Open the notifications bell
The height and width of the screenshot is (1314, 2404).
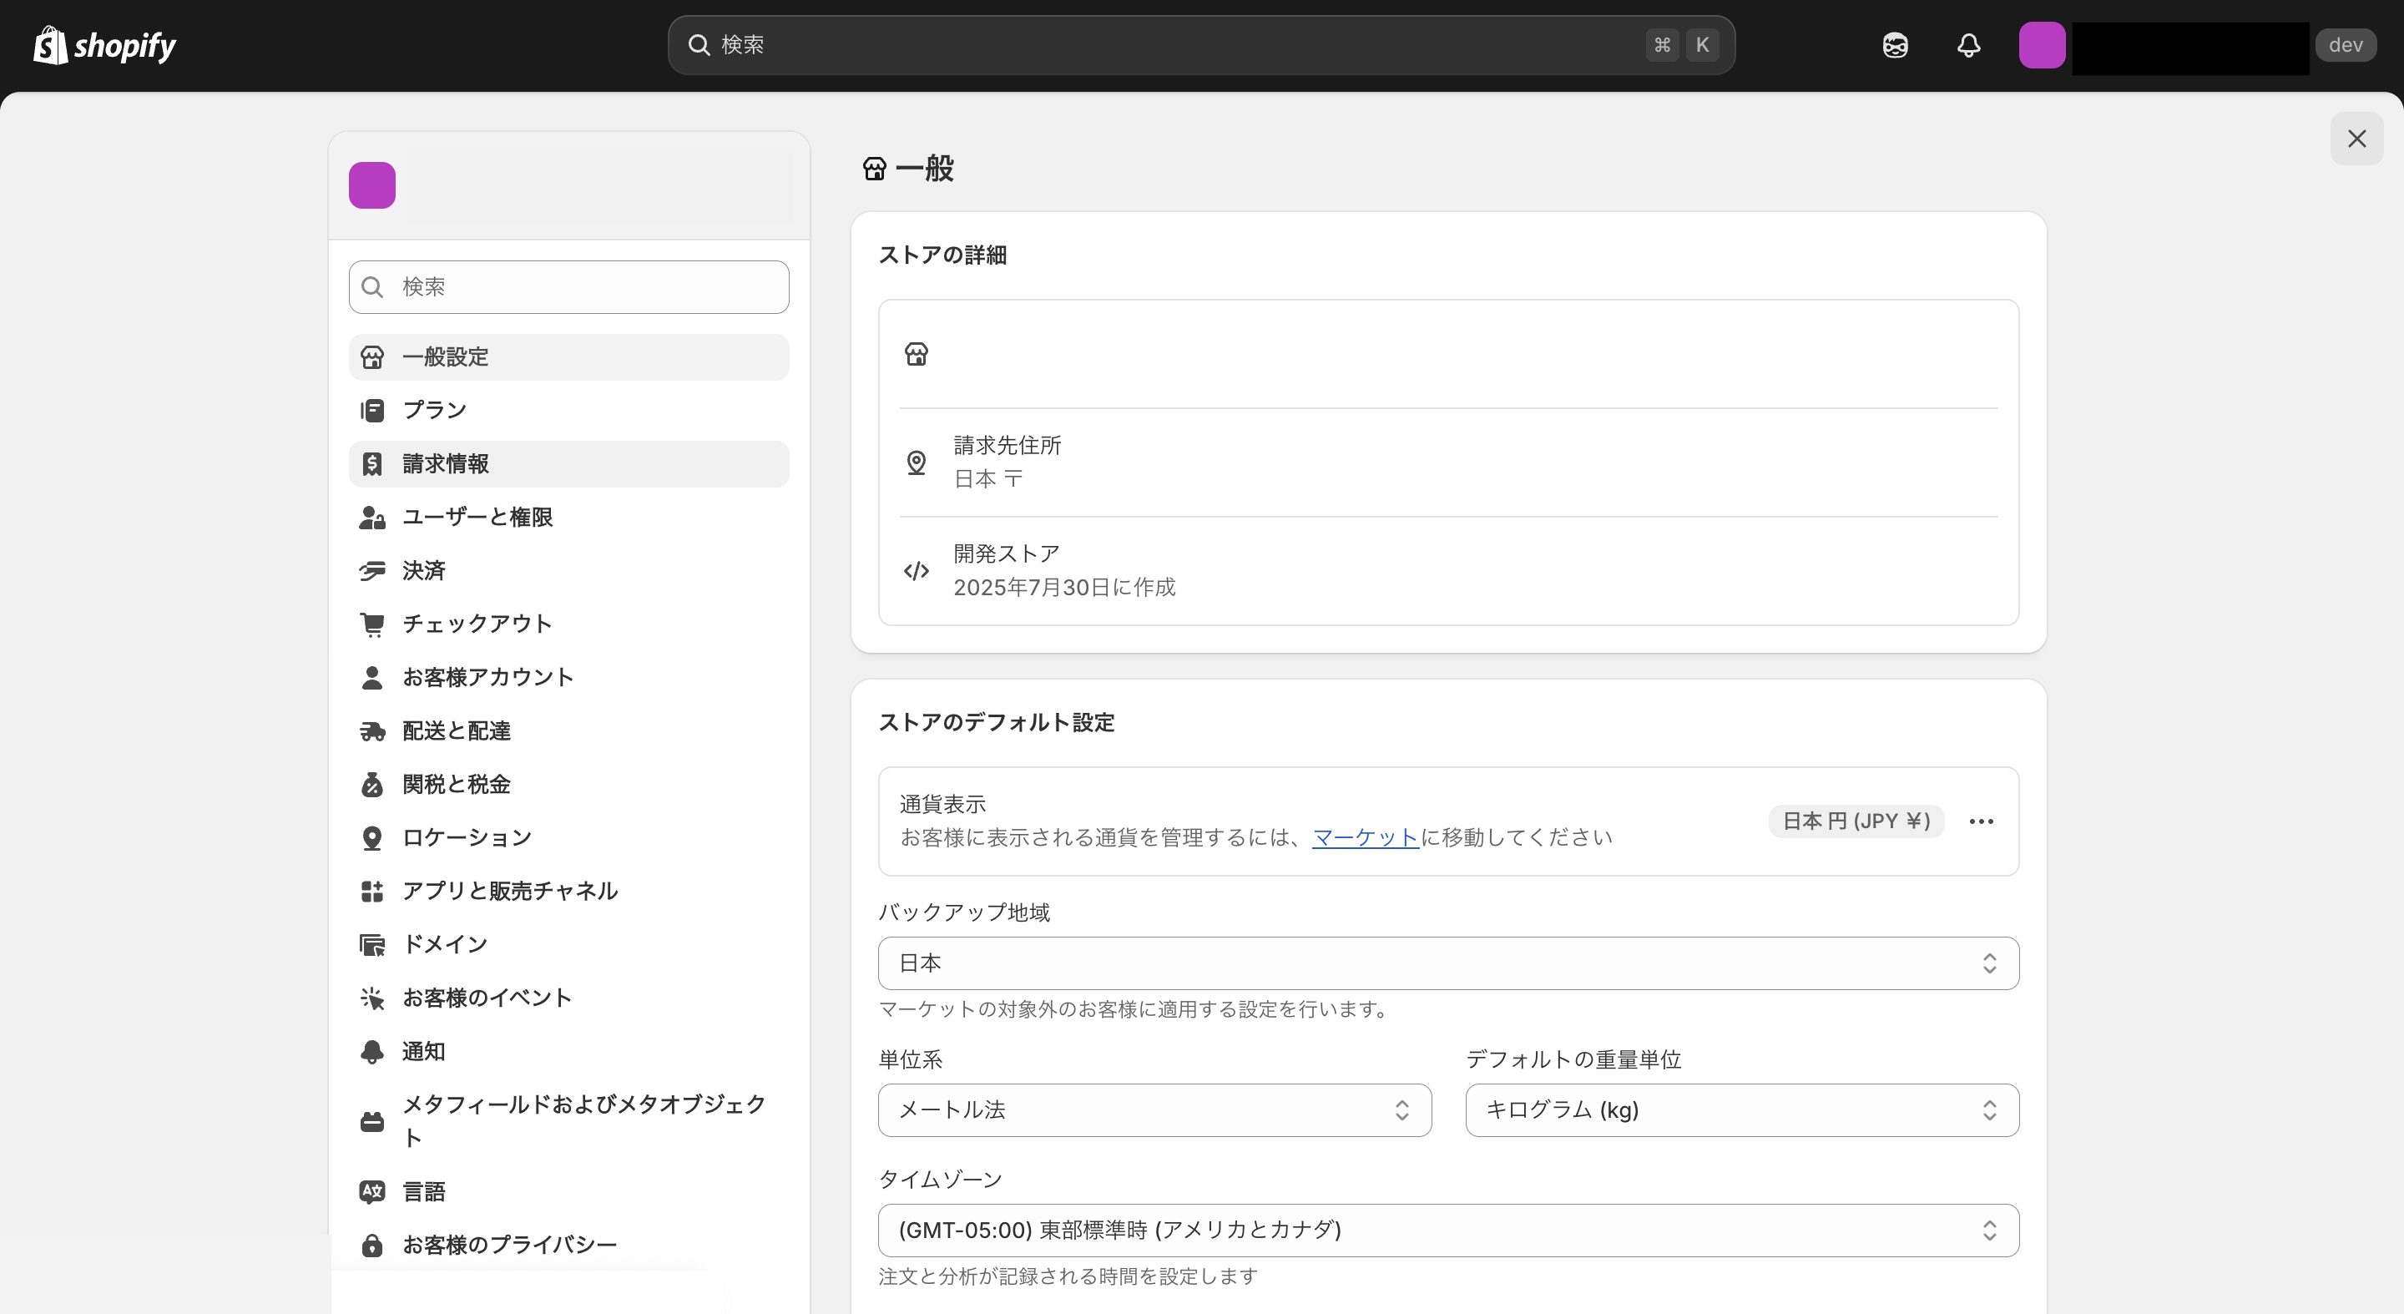pyautogui.click(x=1968, y=45)
